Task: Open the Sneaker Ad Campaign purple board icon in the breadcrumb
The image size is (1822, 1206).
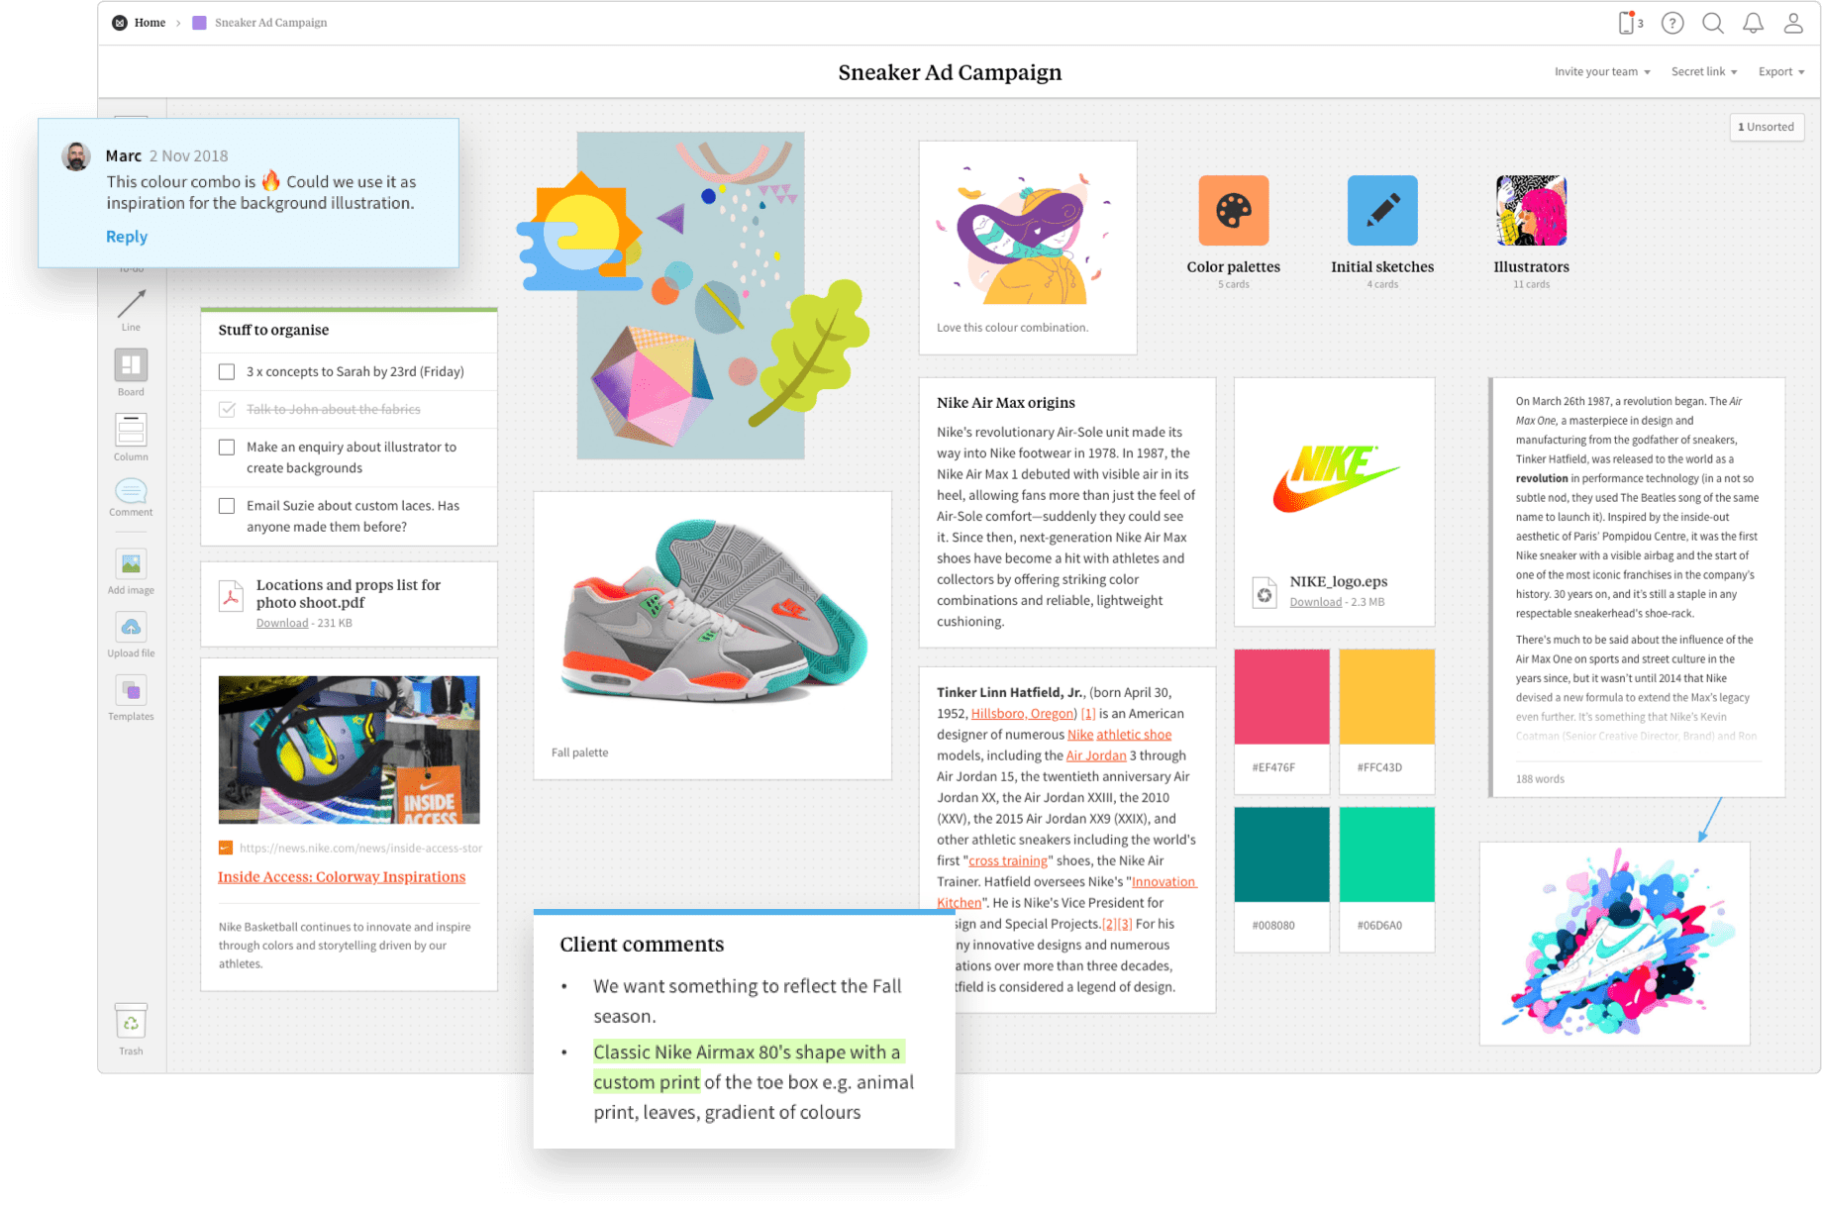Action: click(x=199, y=23)
